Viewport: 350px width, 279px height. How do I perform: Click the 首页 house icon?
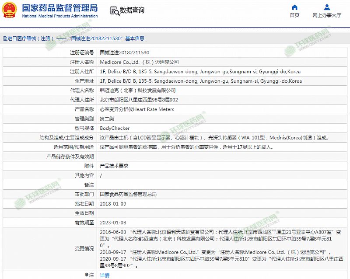294,7
